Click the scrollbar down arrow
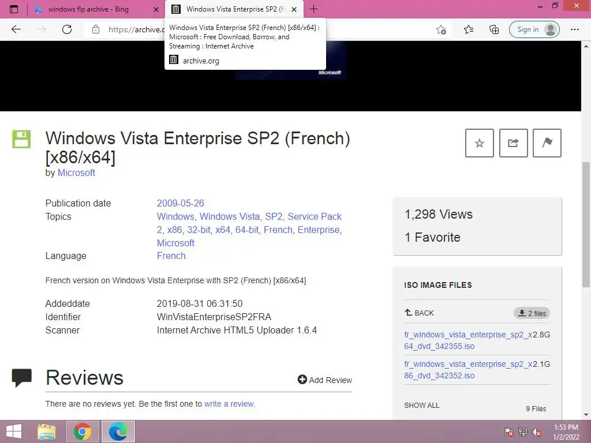 [586, 415]
